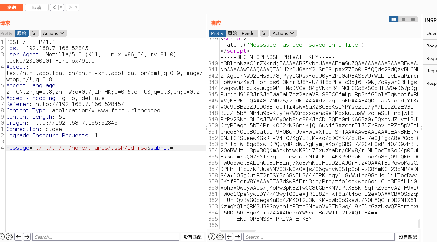Click response line 340 starting b3BlbnNz
The width and height of the screenshot is (437, 242).
[x=319, y=63]
